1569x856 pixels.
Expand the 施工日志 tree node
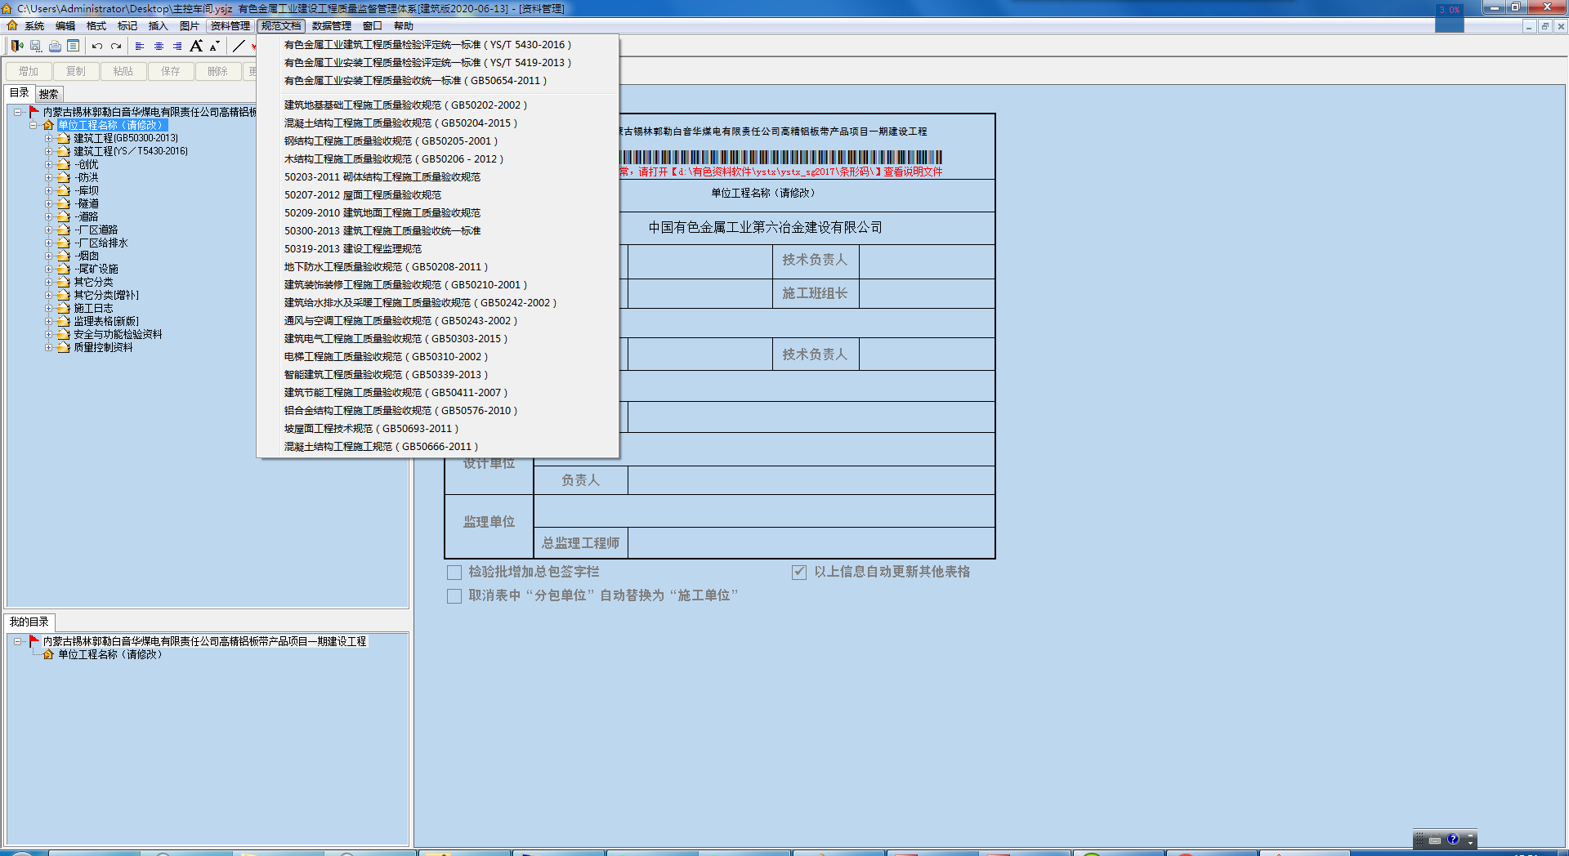(48, 309)
